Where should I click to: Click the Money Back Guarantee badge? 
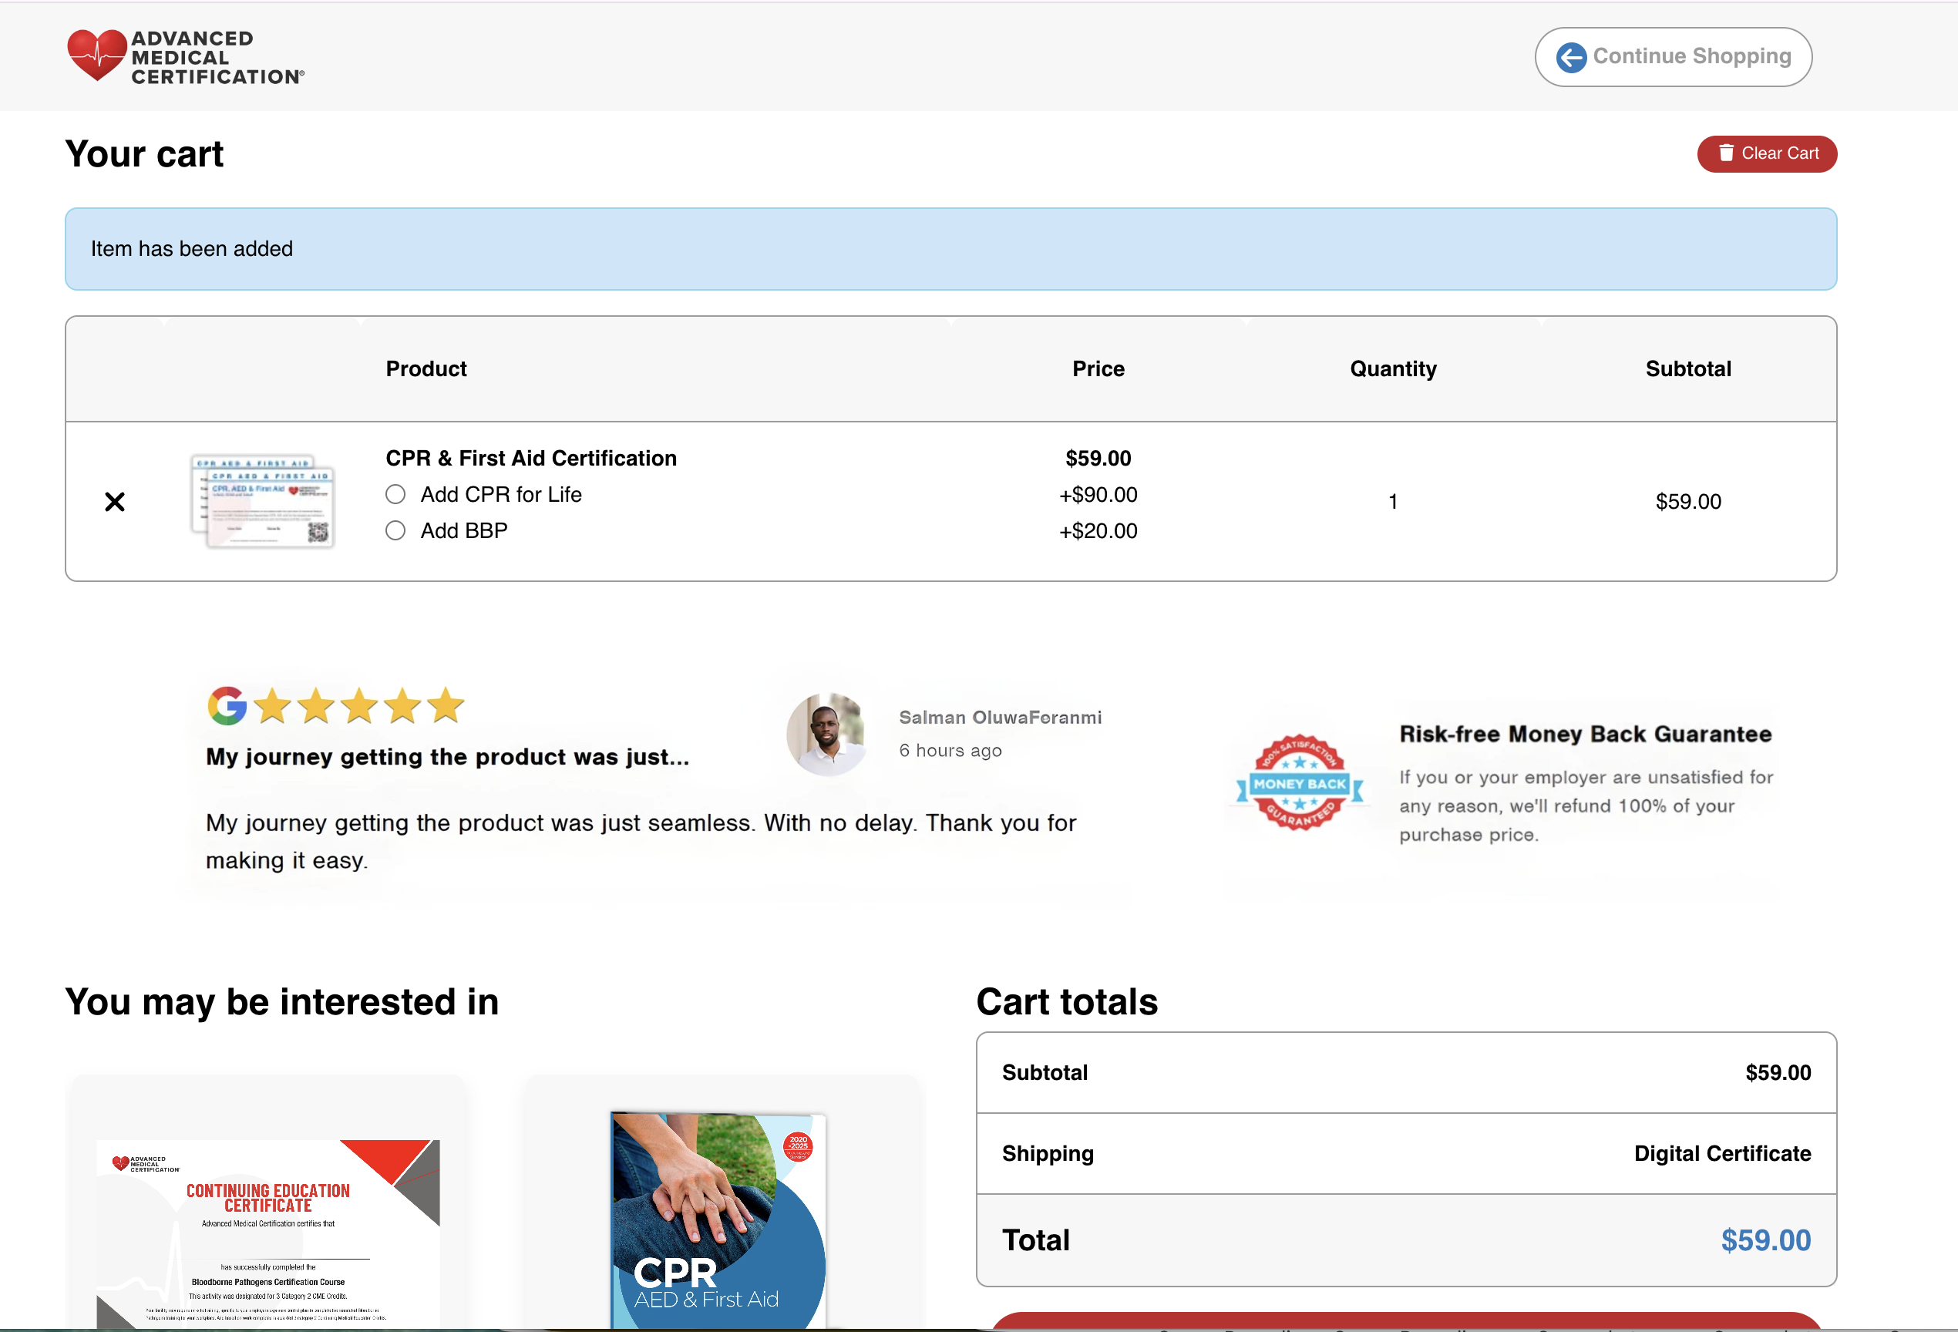pos(1299,783)
